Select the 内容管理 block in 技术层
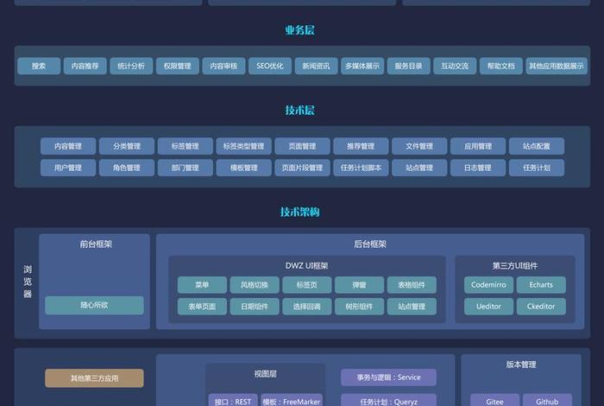The height and width of the screenshot is (406, 604). 68,146
